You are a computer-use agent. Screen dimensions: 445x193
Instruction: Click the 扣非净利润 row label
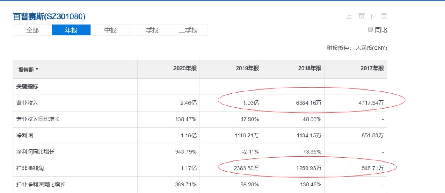pos(30,168)
